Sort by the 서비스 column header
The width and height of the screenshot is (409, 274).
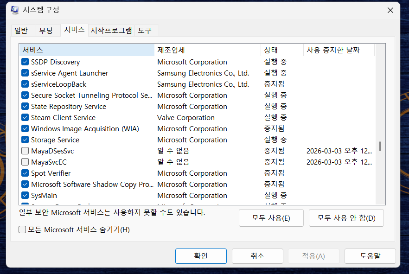87,50
